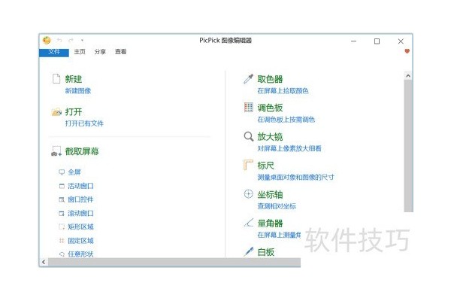The height and width of the screenshot is (301, 451).
Task: Open the 标尺 tool heading
Action: coord(266,166)
